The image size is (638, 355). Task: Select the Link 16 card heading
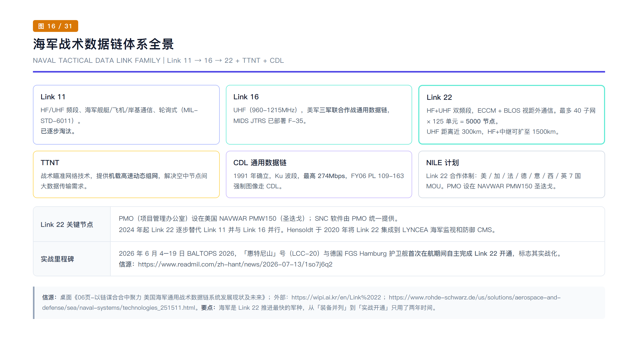[246, 97]
